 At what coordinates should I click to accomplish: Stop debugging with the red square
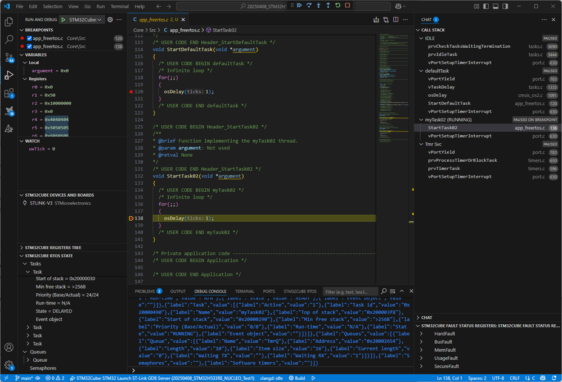(x=347, y=6)
